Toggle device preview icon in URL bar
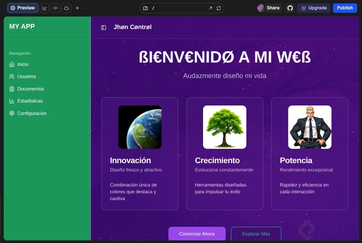 point(145,8)
